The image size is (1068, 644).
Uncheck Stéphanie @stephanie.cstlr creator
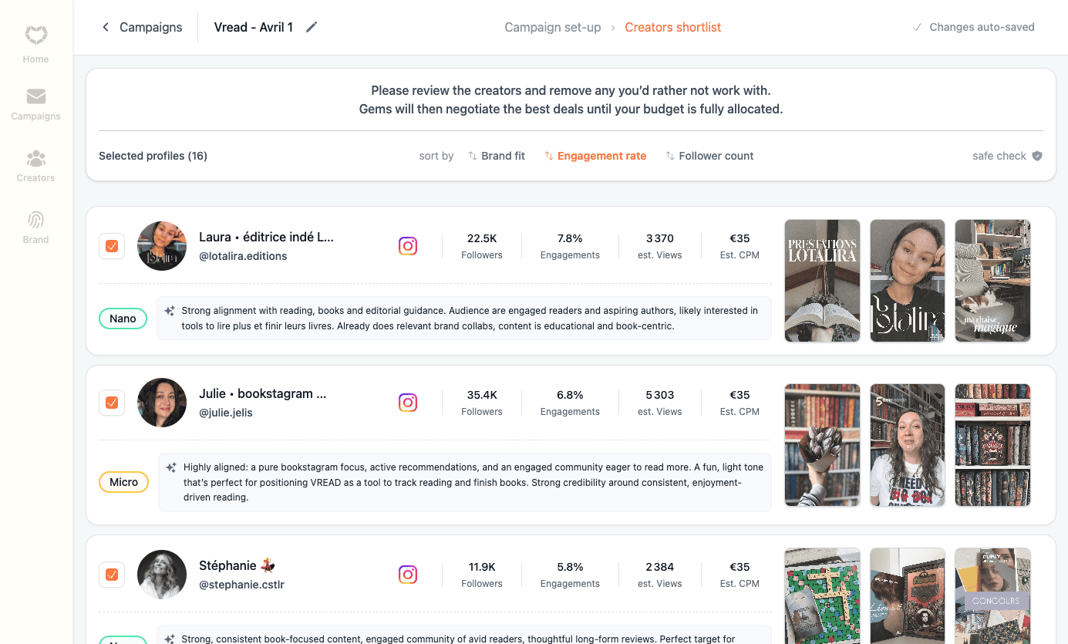tap(112, 575)
